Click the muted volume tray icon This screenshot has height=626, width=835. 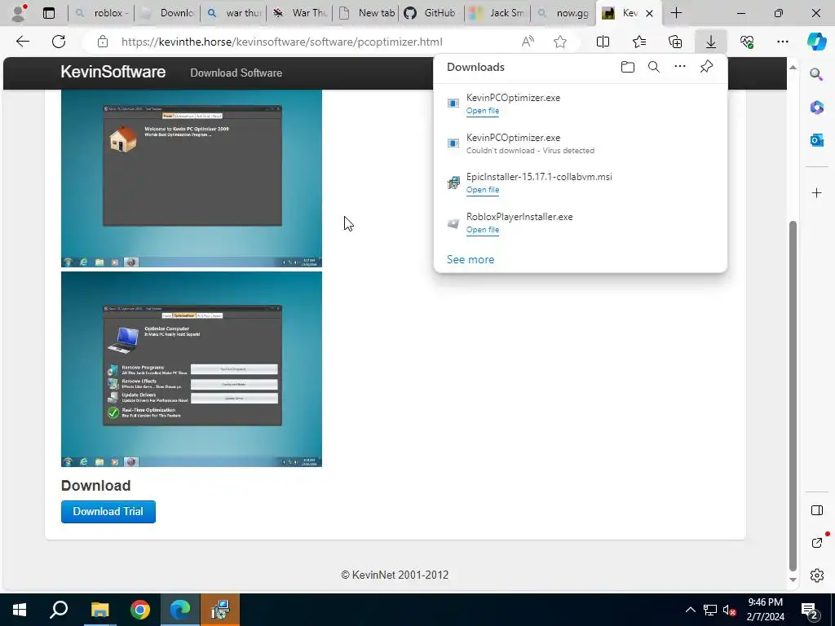coord(729,610)
